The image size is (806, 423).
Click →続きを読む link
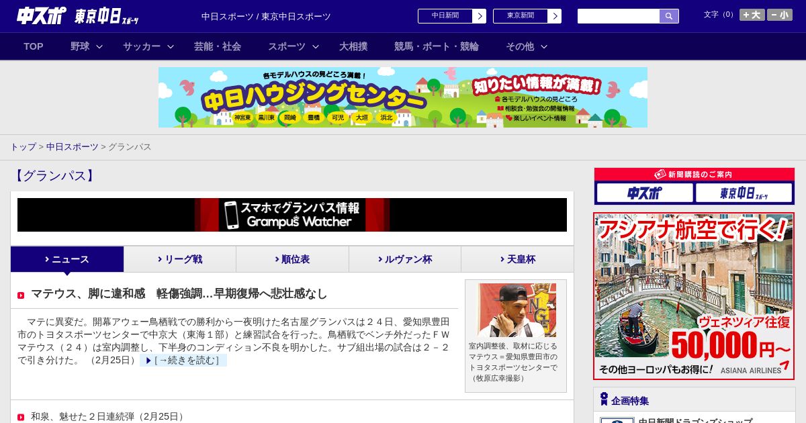pyautogui.click(x=183, y=361)
